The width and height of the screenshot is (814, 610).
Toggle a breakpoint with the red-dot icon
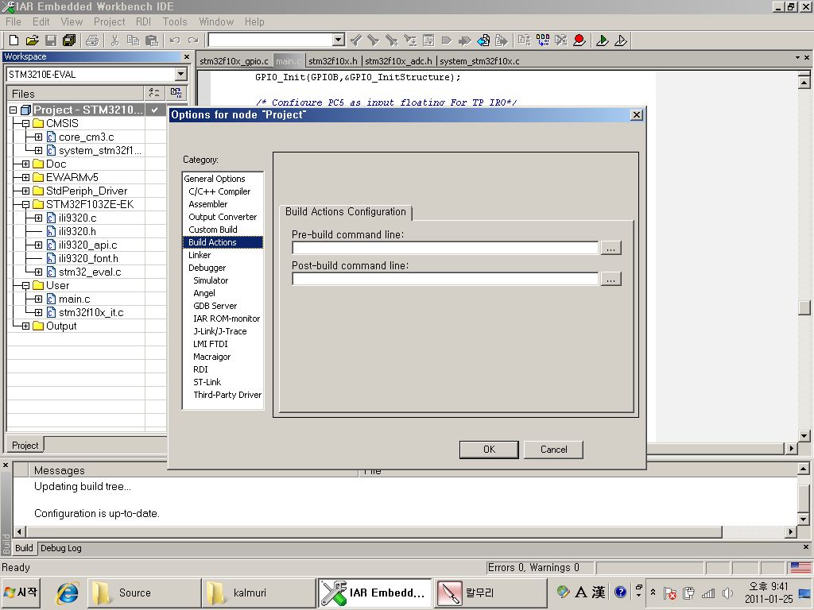point(579,40)
